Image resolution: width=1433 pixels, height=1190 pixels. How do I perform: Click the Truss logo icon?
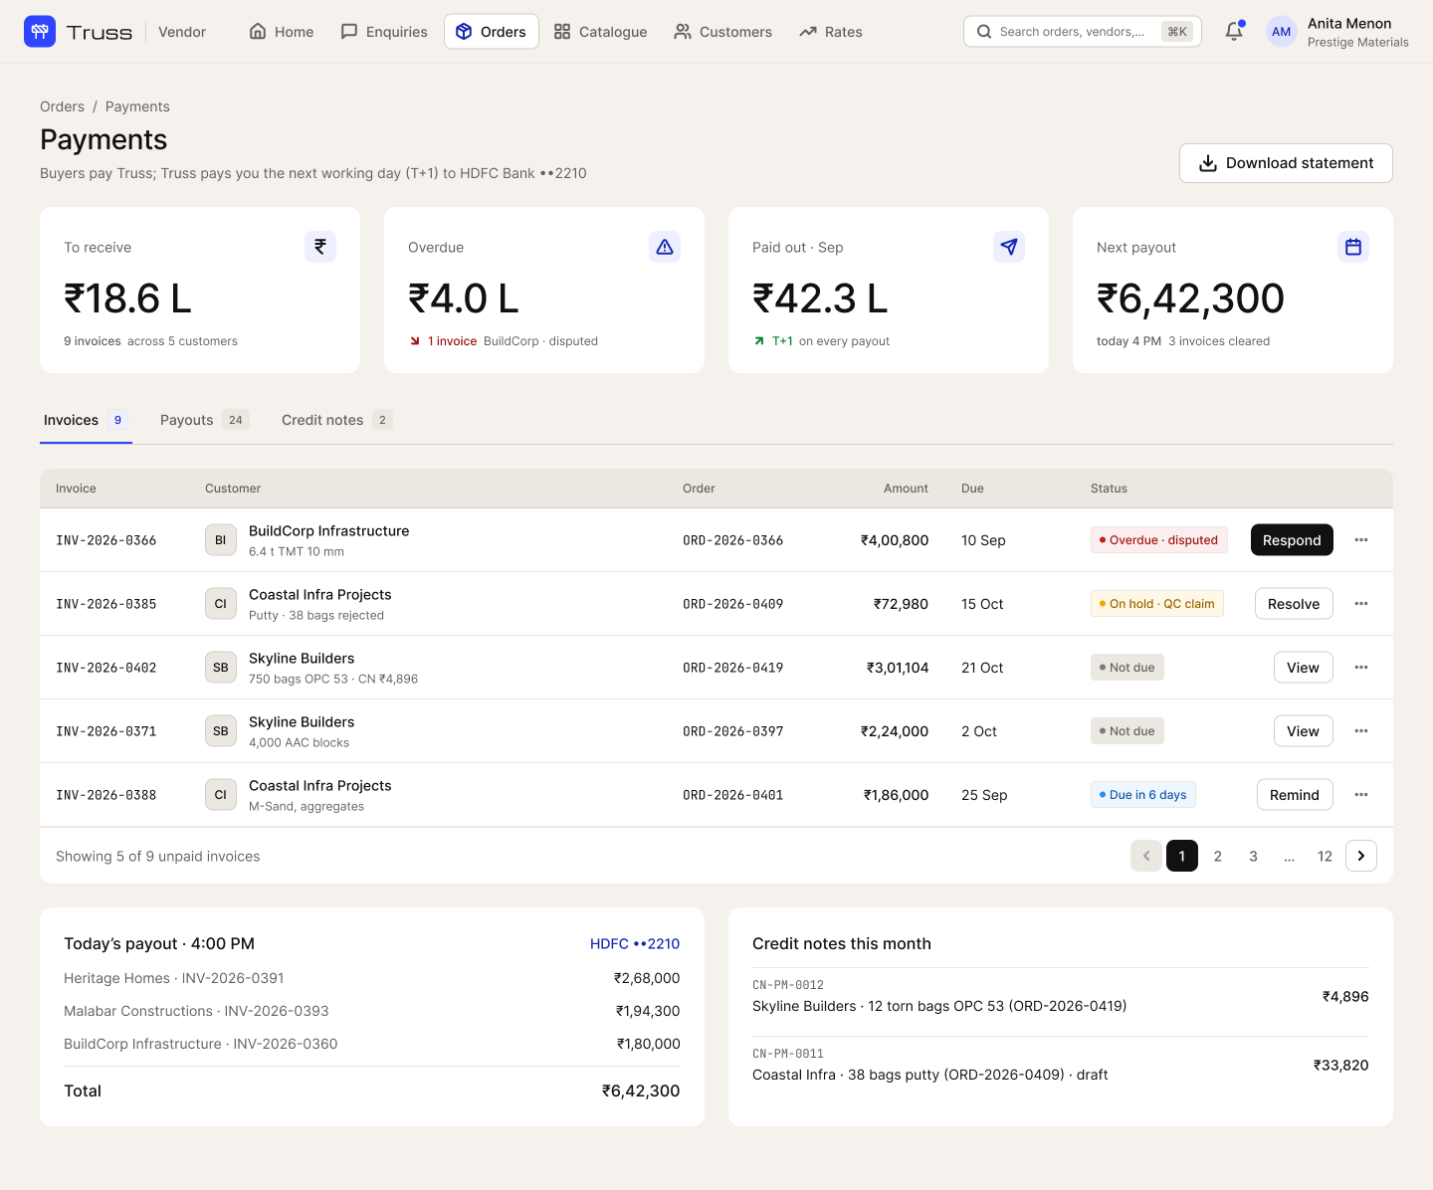click(x=40, y=32)
